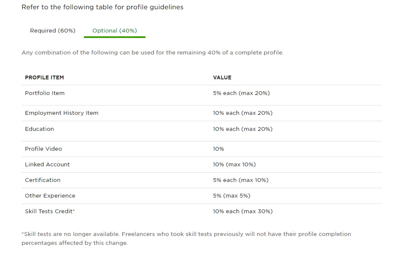Click the 10% each (max 30%) value
This screenshot has width=401, height=263.
click(x=243, y=211)
